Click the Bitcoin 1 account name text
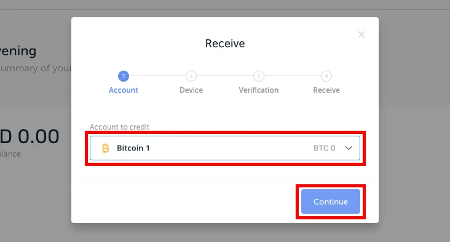Viewport: 450px width, 242px height. click(133, 148)
